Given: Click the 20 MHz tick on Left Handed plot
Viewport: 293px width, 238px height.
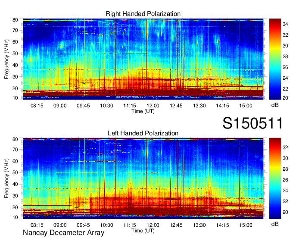Looking at the screenshot, I should (15, 207).
